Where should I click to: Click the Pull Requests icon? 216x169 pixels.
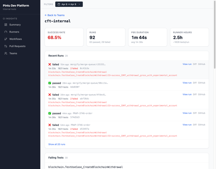(6, 46)
